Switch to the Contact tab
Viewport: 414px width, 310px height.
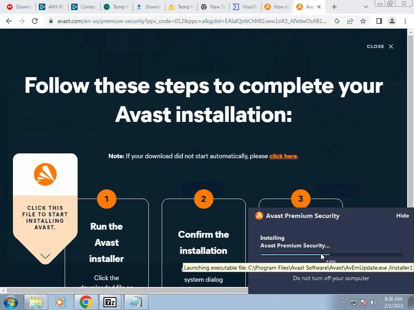[84, 7]
